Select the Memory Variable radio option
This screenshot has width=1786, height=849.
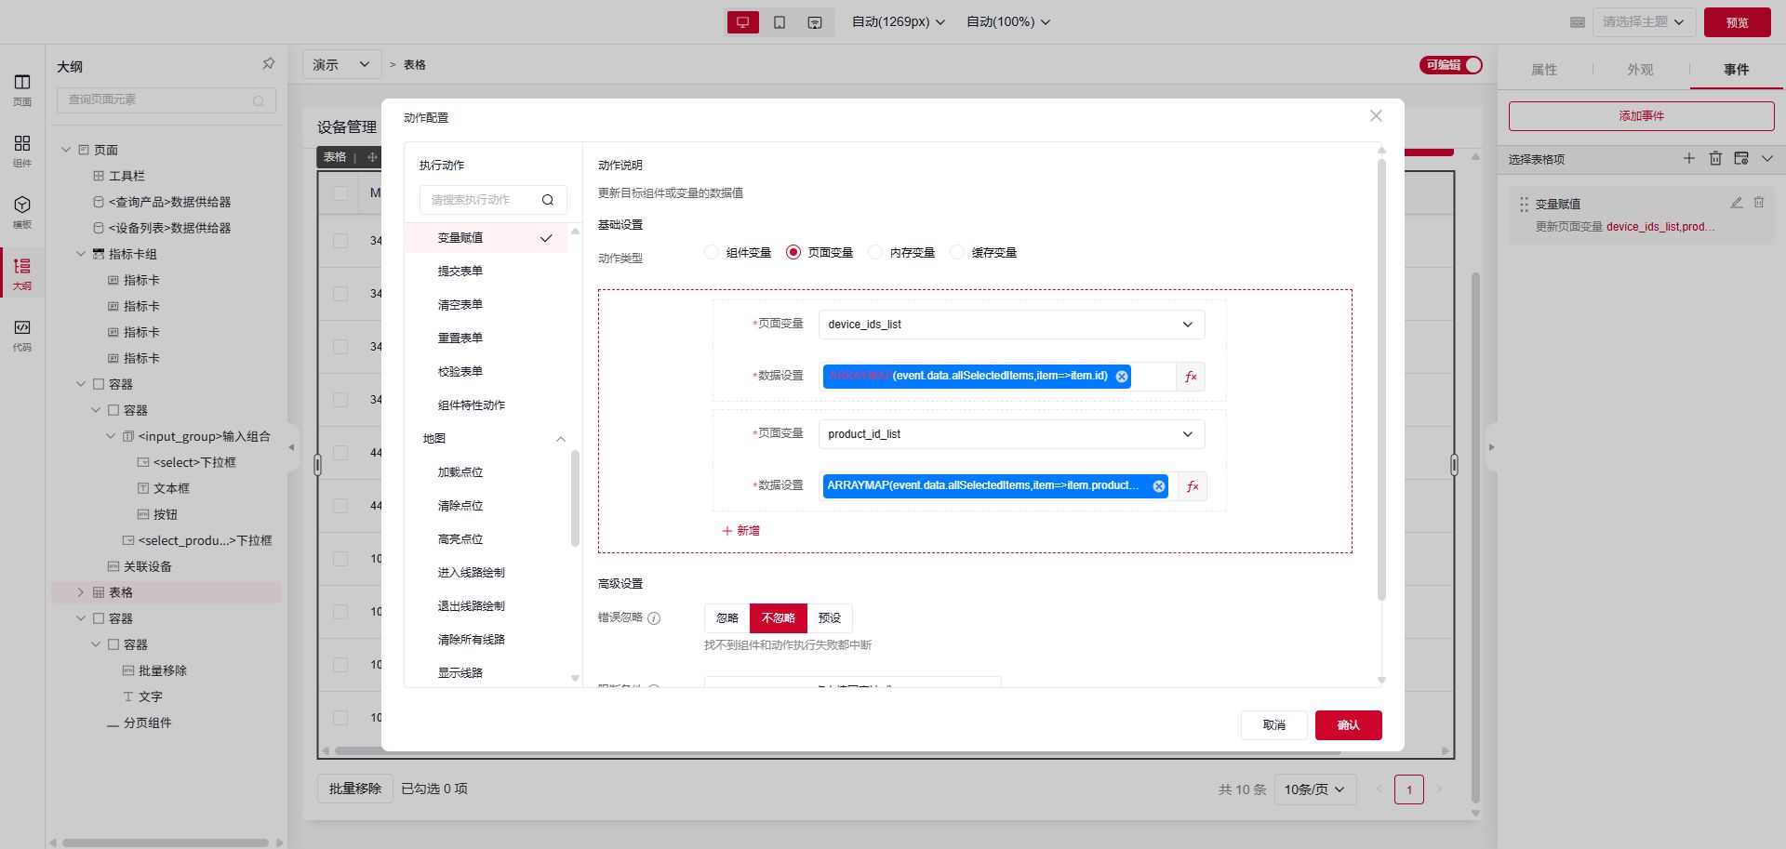tap(875, 253)
